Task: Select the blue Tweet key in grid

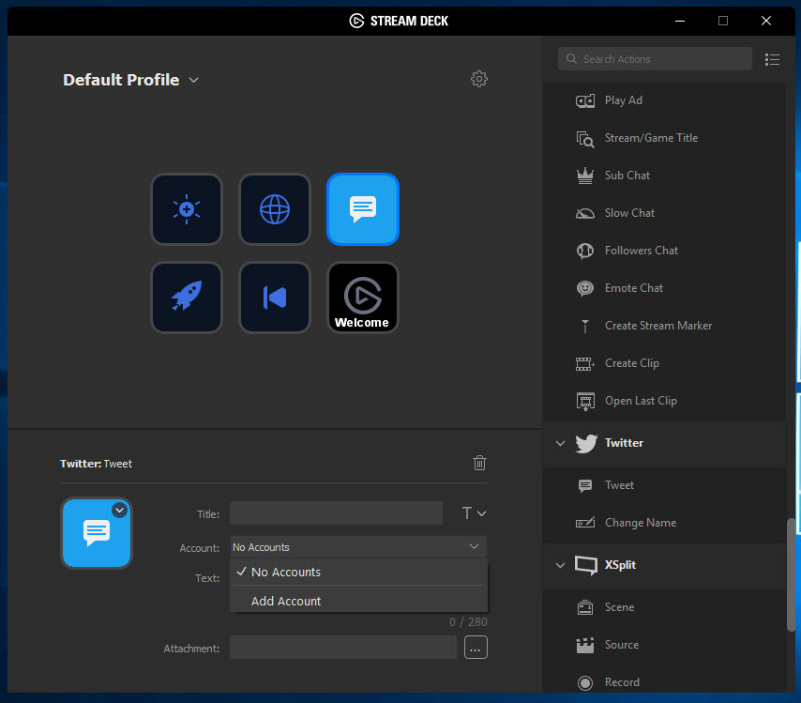Action: [363, 209]
